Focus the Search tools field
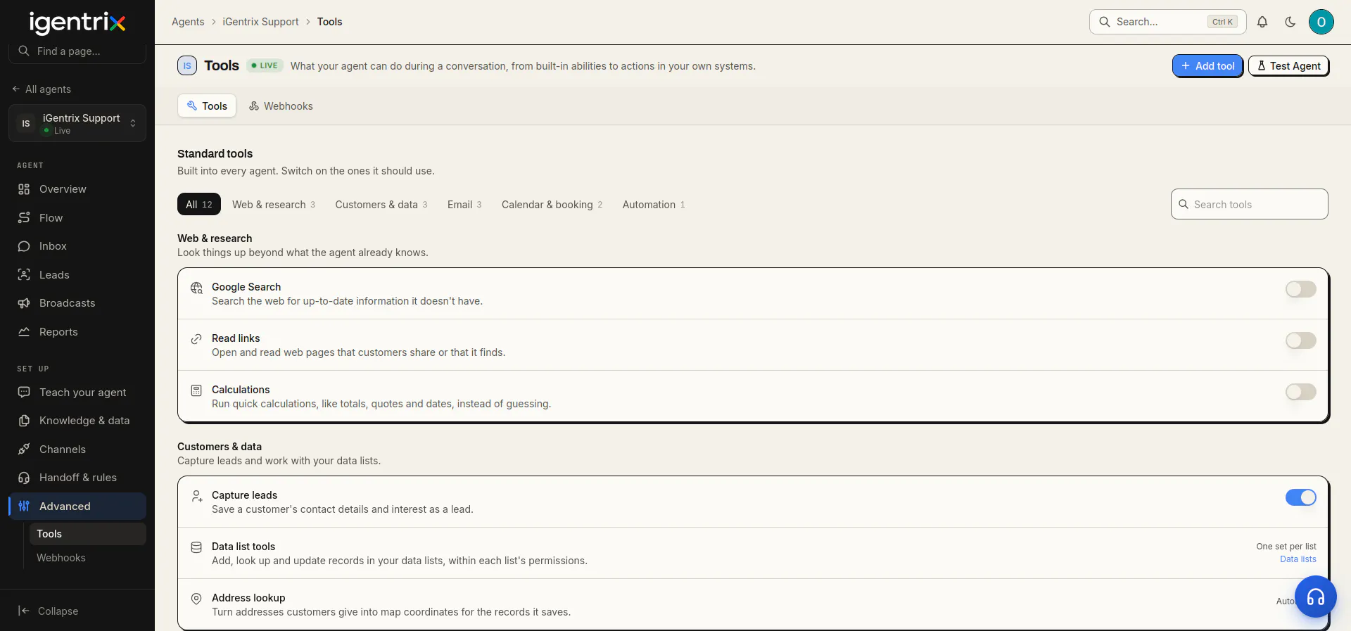 click(x=1249, y=204)
